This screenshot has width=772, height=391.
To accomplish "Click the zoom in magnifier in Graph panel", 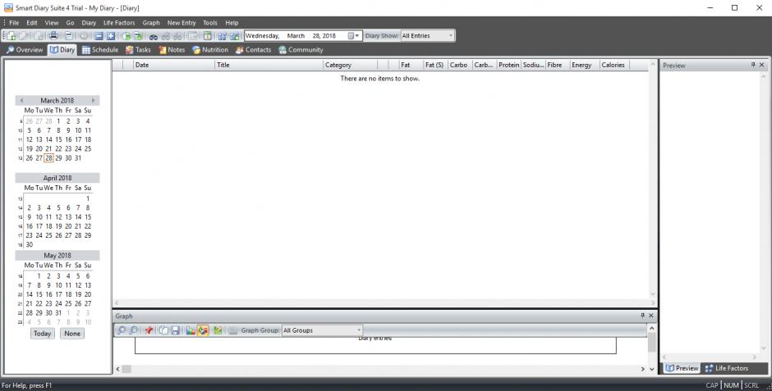I will click(x=122, y=330).
